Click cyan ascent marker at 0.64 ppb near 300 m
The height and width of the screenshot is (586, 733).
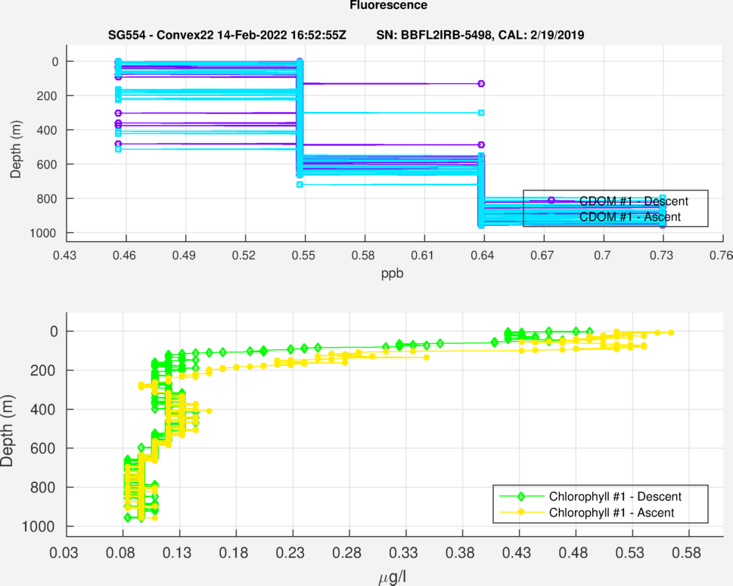[x=481, y=113]
